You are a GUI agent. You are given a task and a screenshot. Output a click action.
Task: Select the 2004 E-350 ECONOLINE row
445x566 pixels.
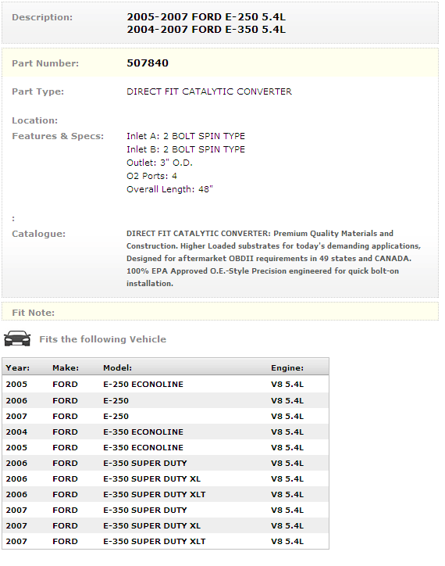166,432
